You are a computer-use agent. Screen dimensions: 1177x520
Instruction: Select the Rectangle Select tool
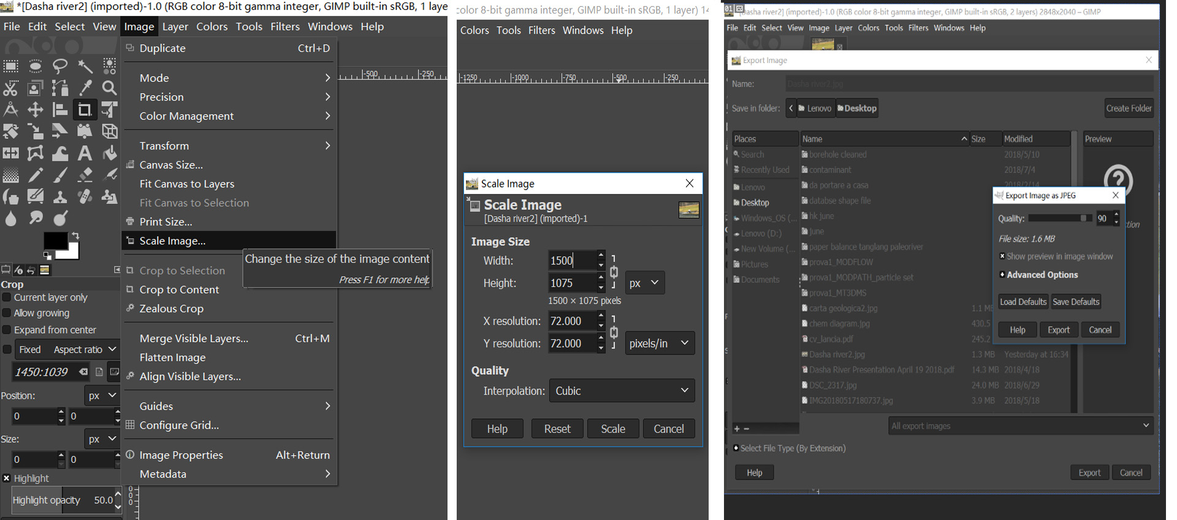pos(11,66)
